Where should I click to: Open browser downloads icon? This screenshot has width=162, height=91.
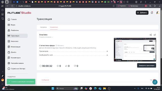point(159,6)
